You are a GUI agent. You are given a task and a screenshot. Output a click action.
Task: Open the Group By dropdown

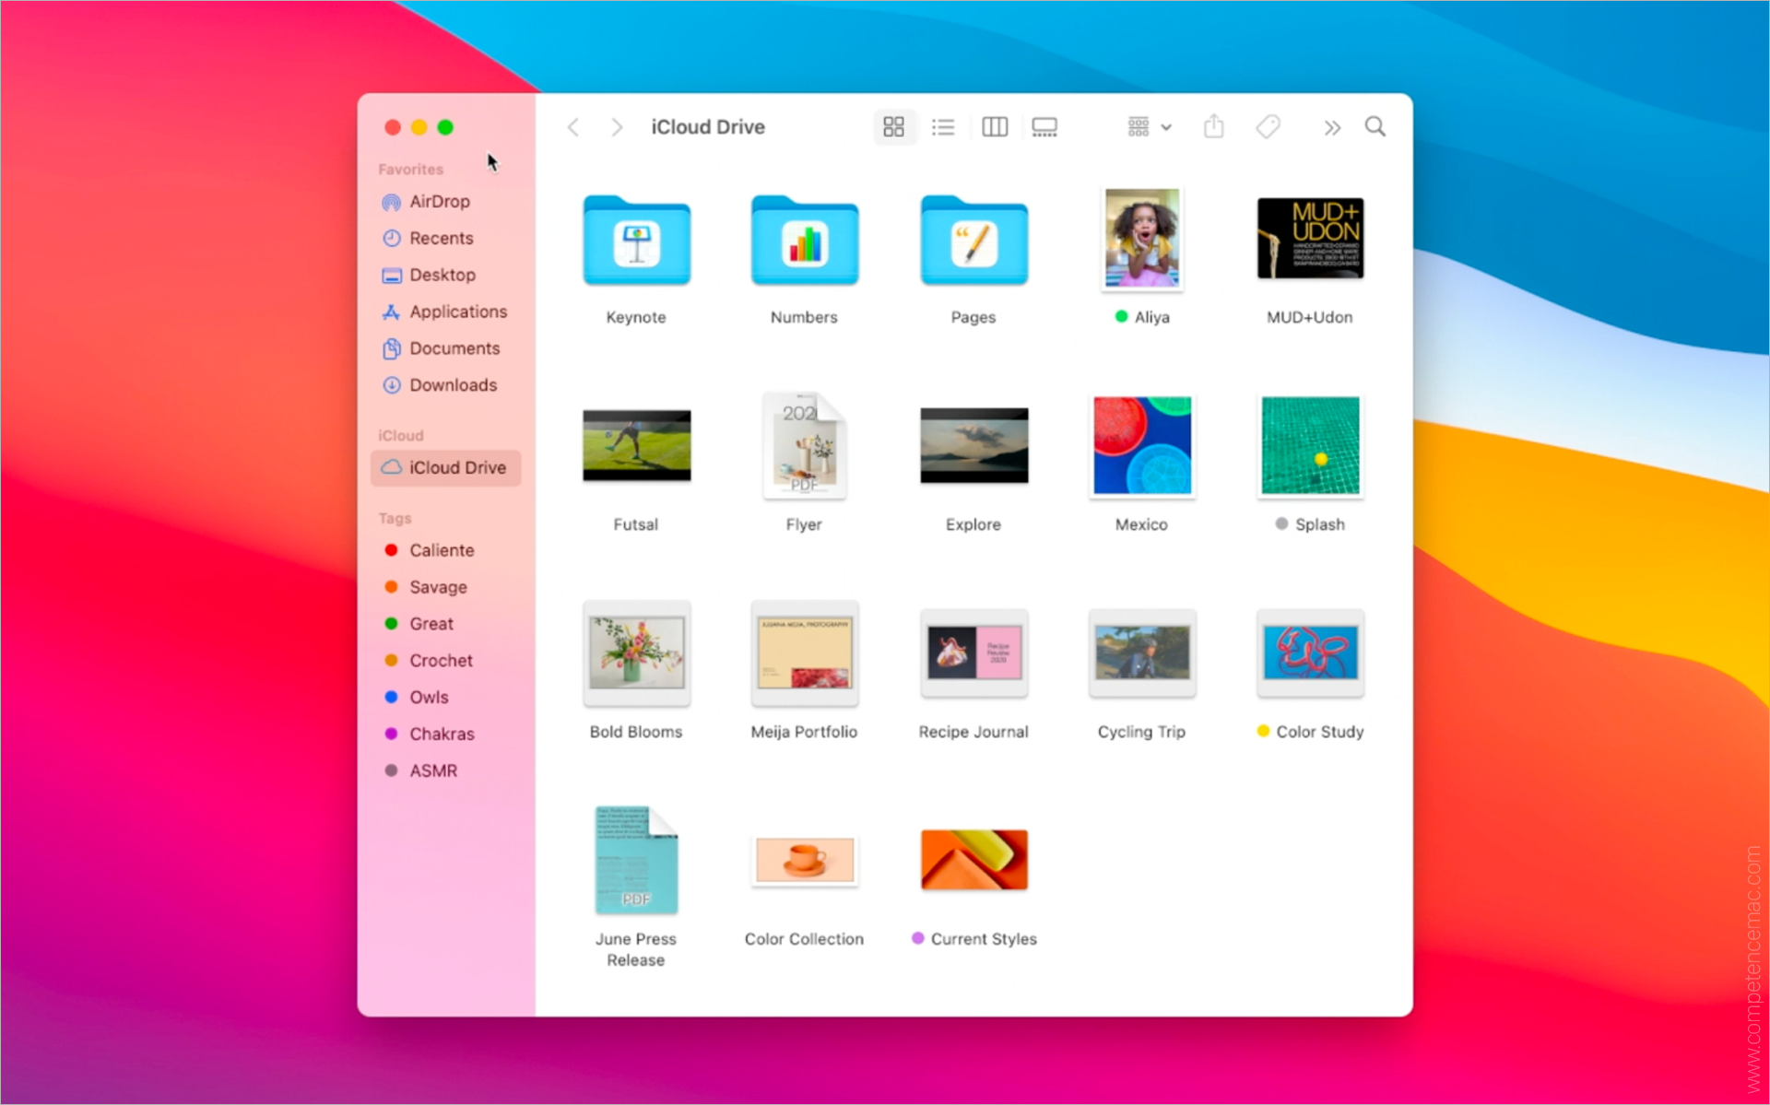tap(1149, 127)
